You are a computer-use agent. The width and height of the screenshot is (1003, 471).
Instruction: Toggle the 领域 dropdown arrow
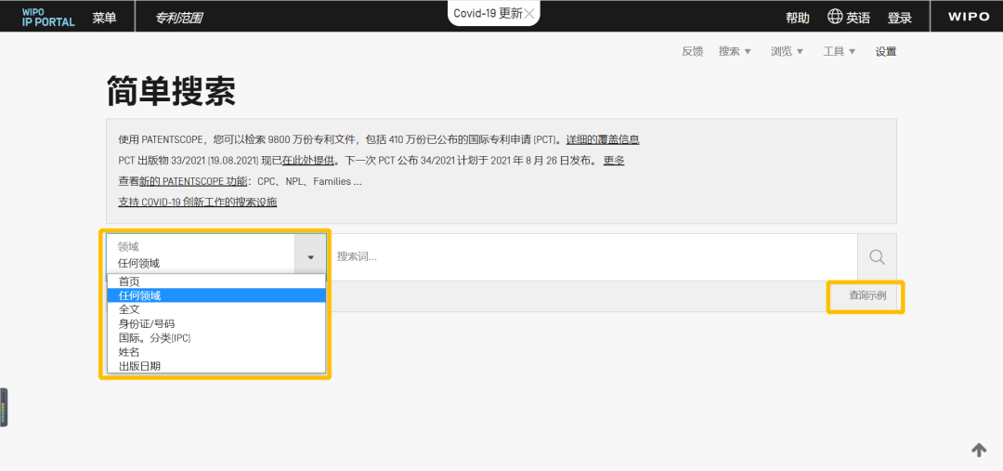[x=311, y=256]
